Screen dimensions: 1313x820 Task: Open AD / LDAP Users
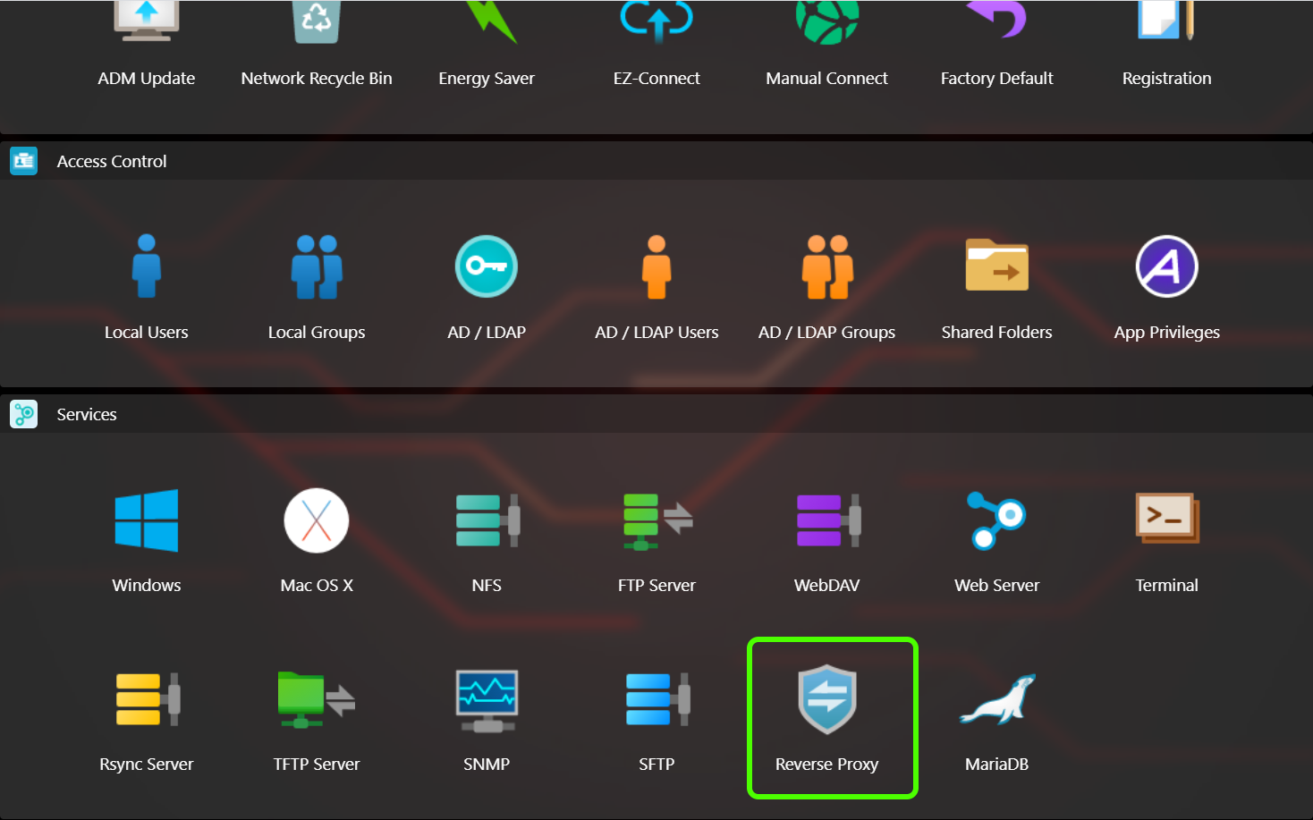tap(656, 288)
